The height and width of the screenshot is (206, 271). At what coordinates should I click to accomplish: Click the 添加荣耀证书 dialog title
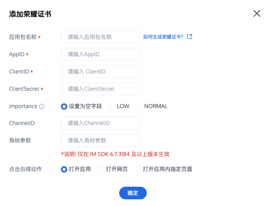click(30, 14)
